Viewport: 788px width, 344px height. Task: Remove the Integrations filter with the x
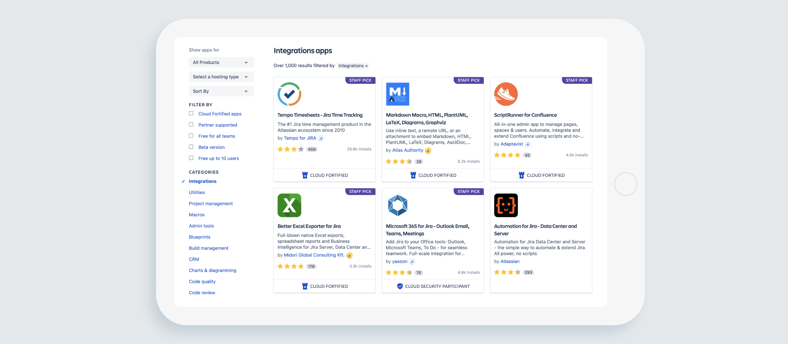point(366,66)
